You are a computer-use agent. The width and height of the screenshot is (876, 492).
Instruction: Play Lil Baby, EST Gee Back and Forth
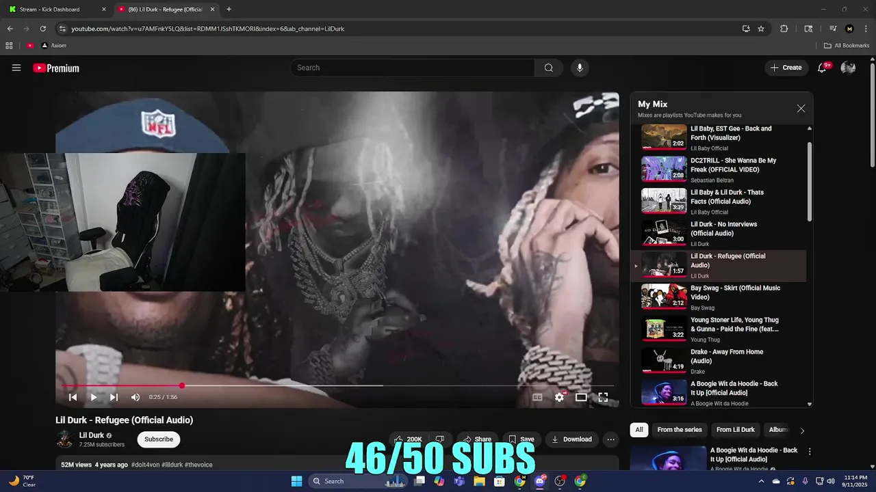717,137
